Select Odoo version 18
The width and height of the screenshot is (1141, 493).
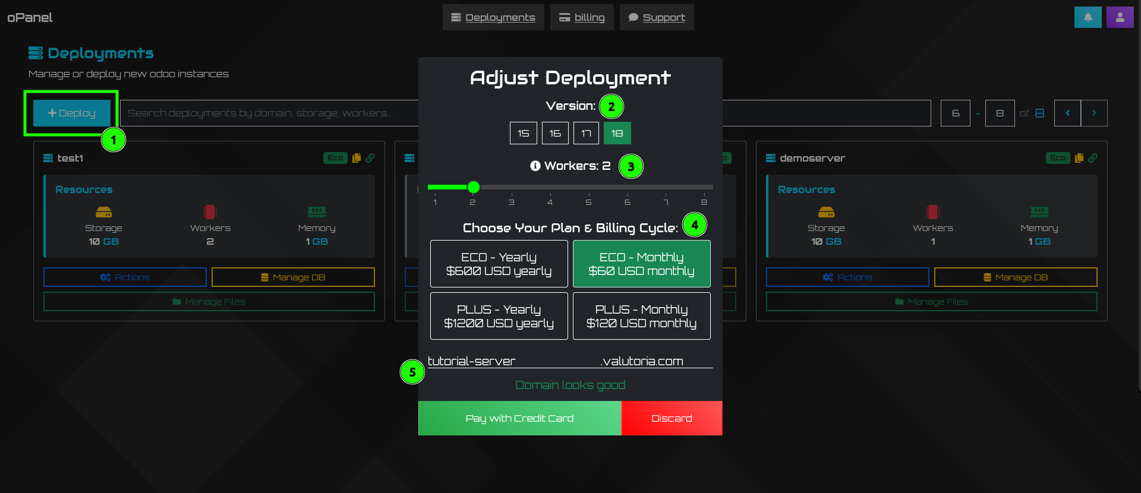click(x=617, y=133)
